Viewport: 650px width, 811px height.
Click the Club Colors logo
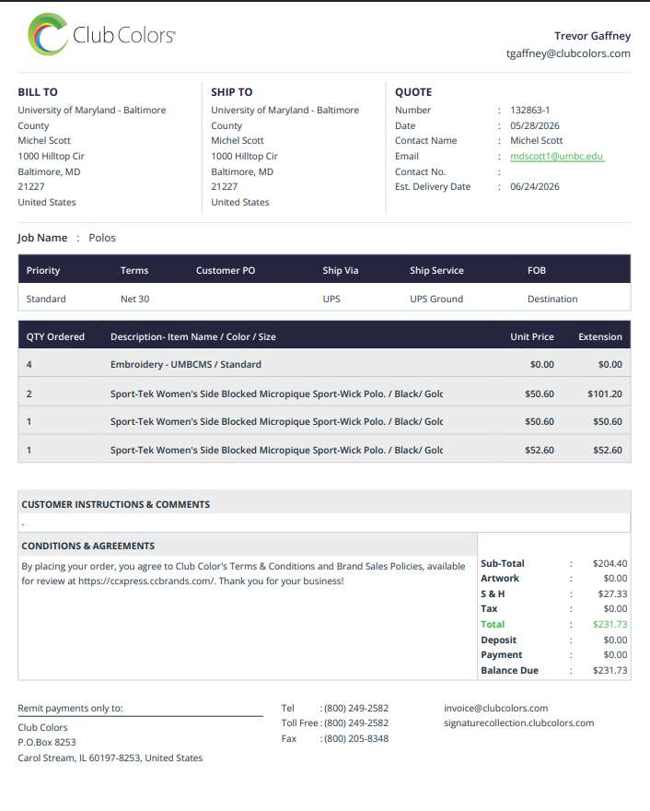[x=101, y=35]
